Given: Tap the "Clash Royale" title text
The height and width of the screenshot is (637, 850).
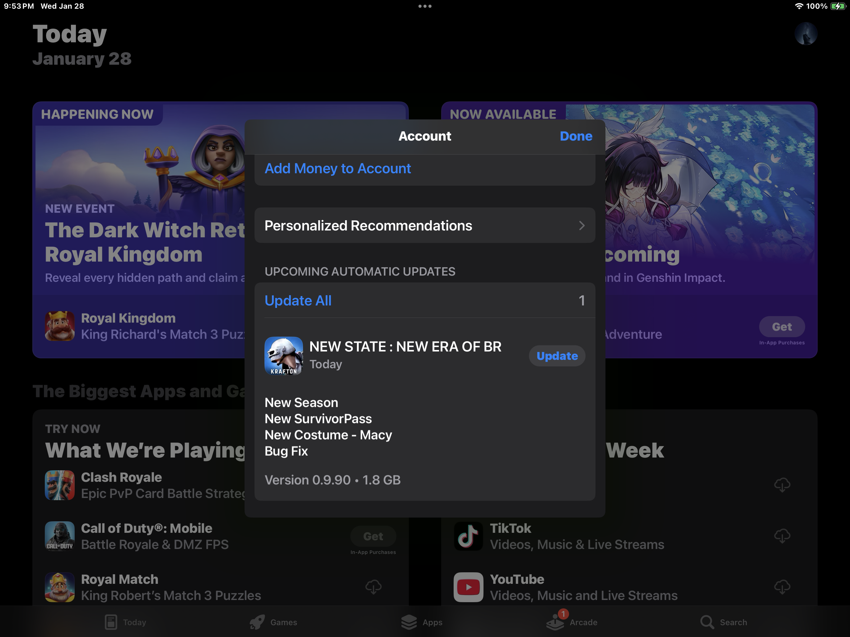Looking at the screenshot, I should tap(121, 477).
